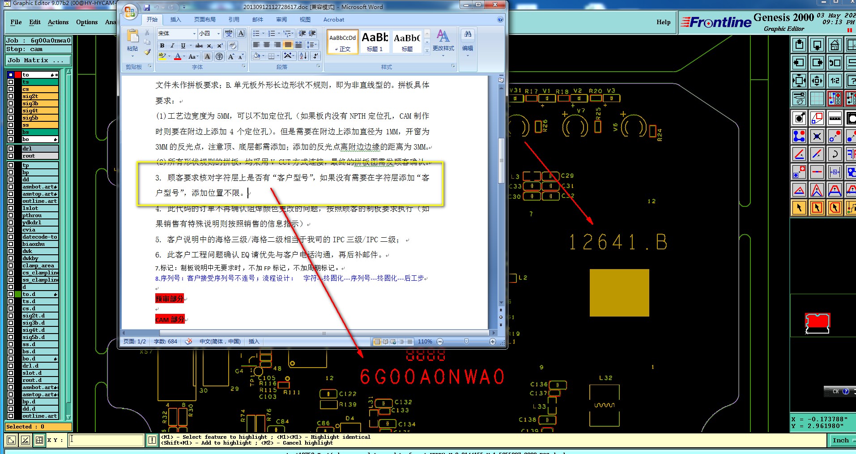856x454 pixels.
Task: Open the Acrobat ribbon tab
Action: tap(334, 20)
